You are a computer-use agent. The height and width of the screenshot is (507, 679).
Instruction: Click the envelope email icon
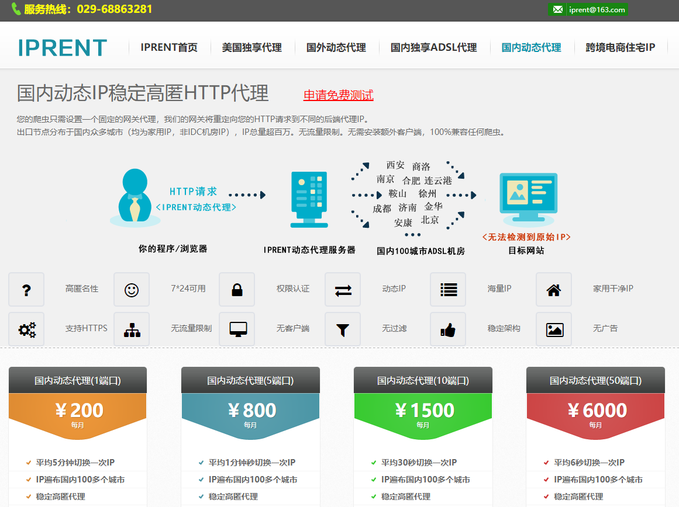[x=558, y=9]
